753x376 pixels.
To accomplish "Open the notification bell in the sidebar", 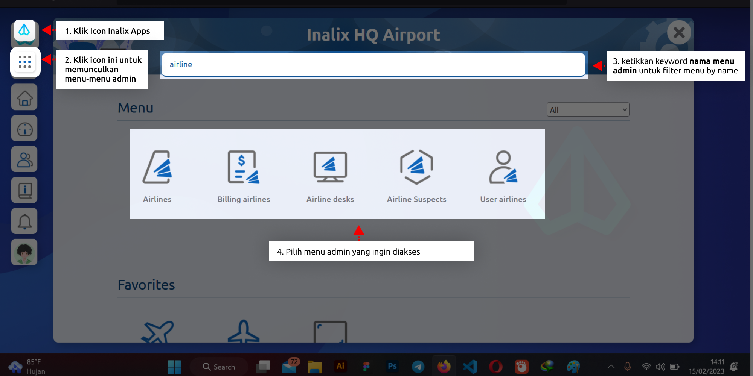I will point(24,221).
